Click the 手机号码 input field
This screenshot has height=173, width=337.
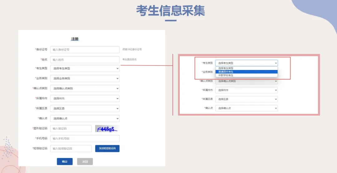(85, 139)
